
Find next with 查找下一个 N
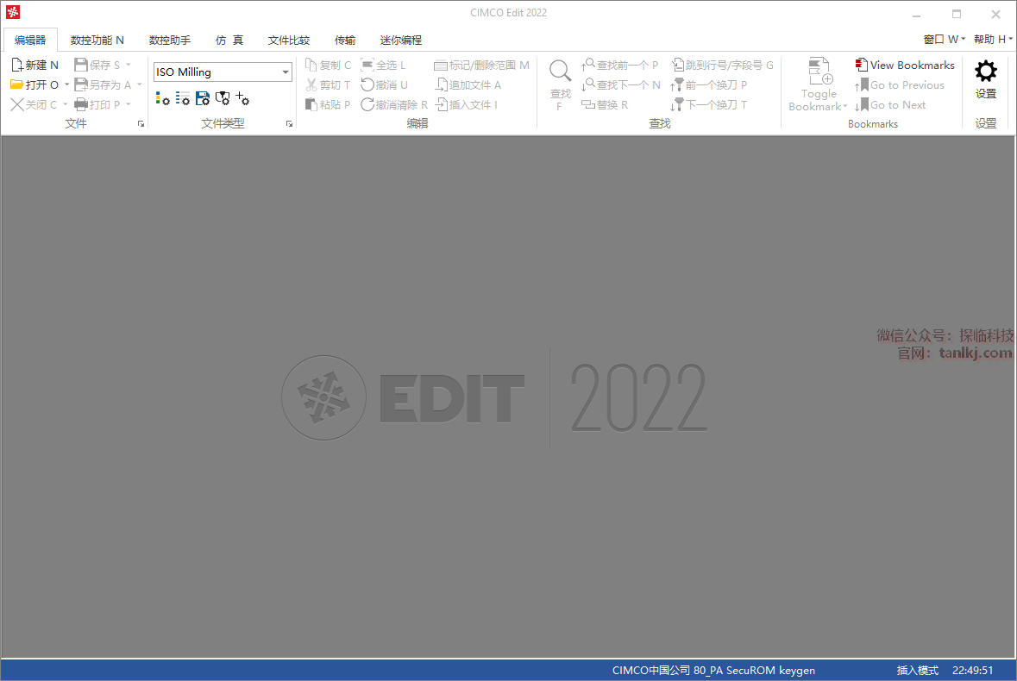click(x=621, y=84)
